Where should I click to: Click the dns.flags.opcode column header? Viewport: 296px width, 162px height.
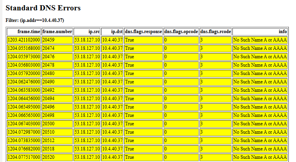click(181, 31)
